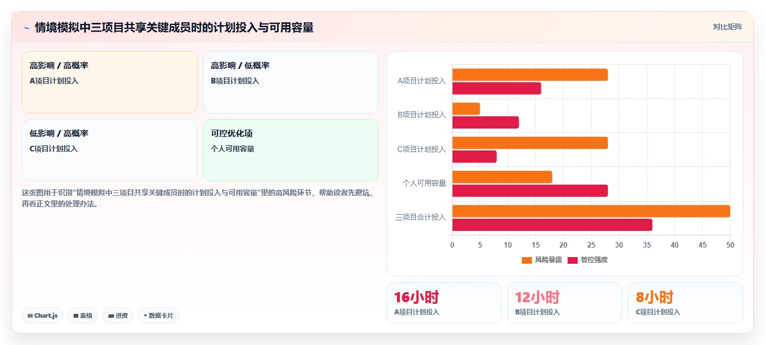This screenshot has height=345, width=765.
Task: Toggle the 管控强度 legend swatch
Action: click(x=573, y=260)
